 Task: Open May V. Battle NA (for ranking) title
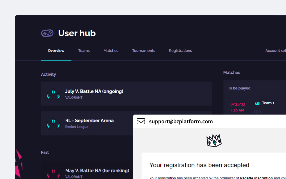[97, 171]
